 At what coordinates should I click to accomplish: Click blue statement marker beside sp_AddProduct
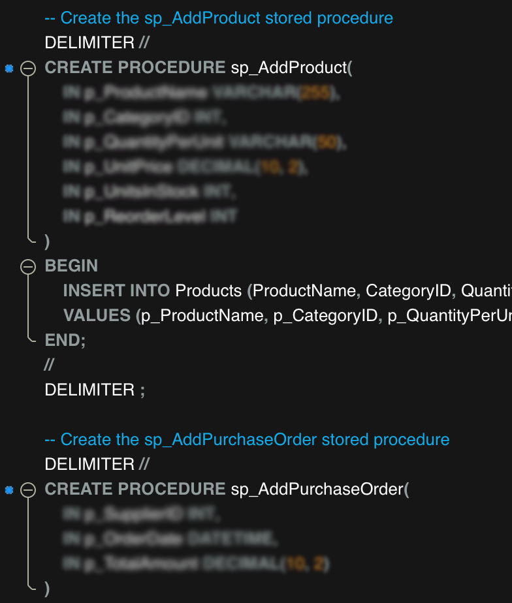click(9, 69)
